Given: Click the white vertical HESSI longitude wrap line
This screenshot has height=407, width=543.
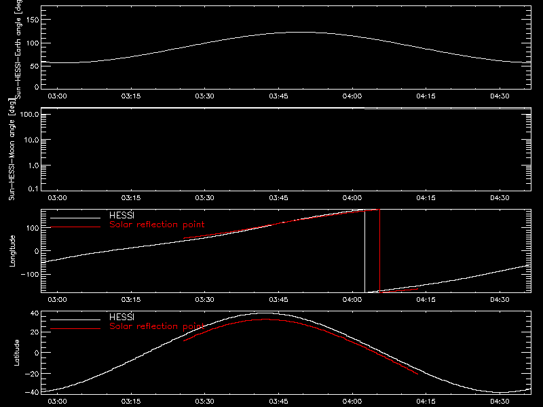Looking at the screenshot, I should tap(364, 251).
